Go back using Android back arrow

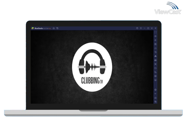point(155,94)
